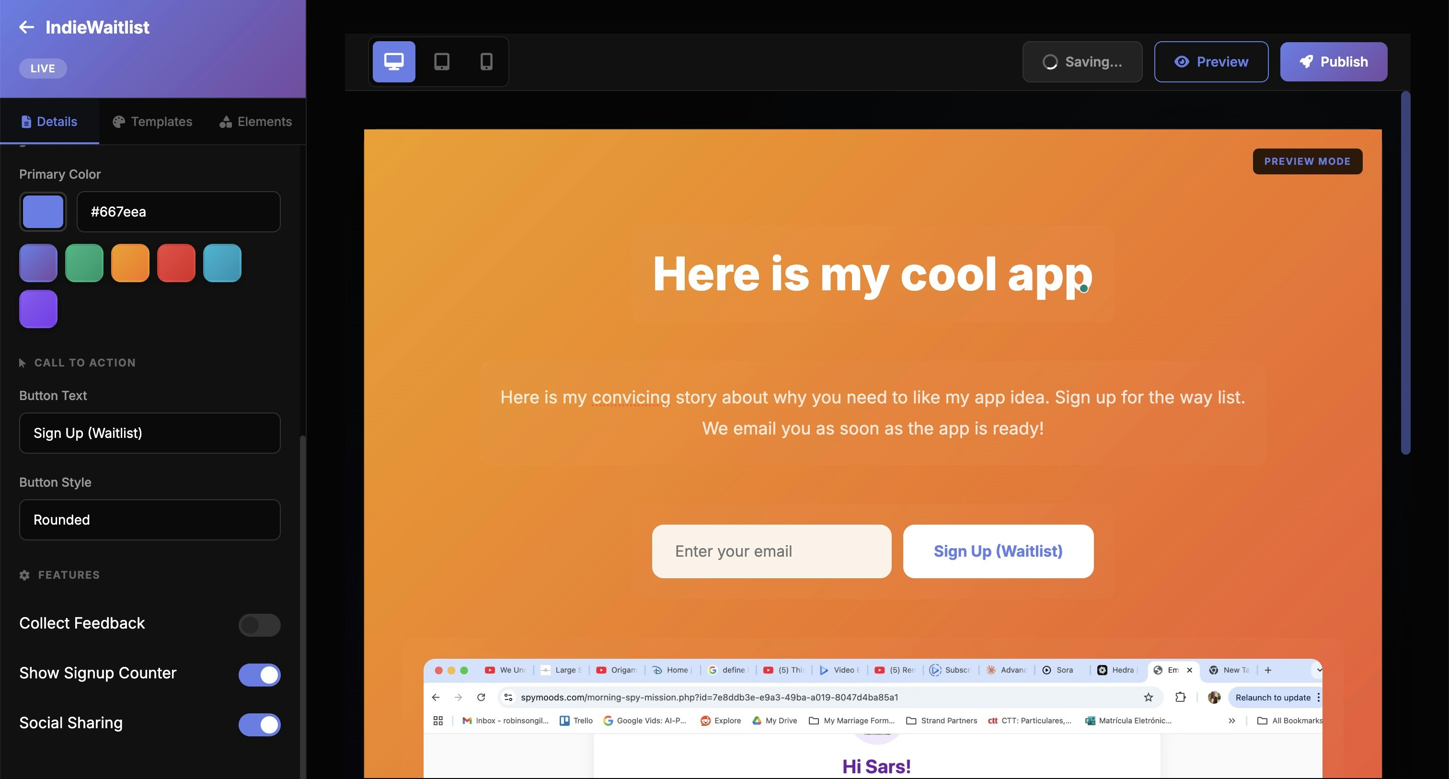Open the Templates tab

(152, 122)
